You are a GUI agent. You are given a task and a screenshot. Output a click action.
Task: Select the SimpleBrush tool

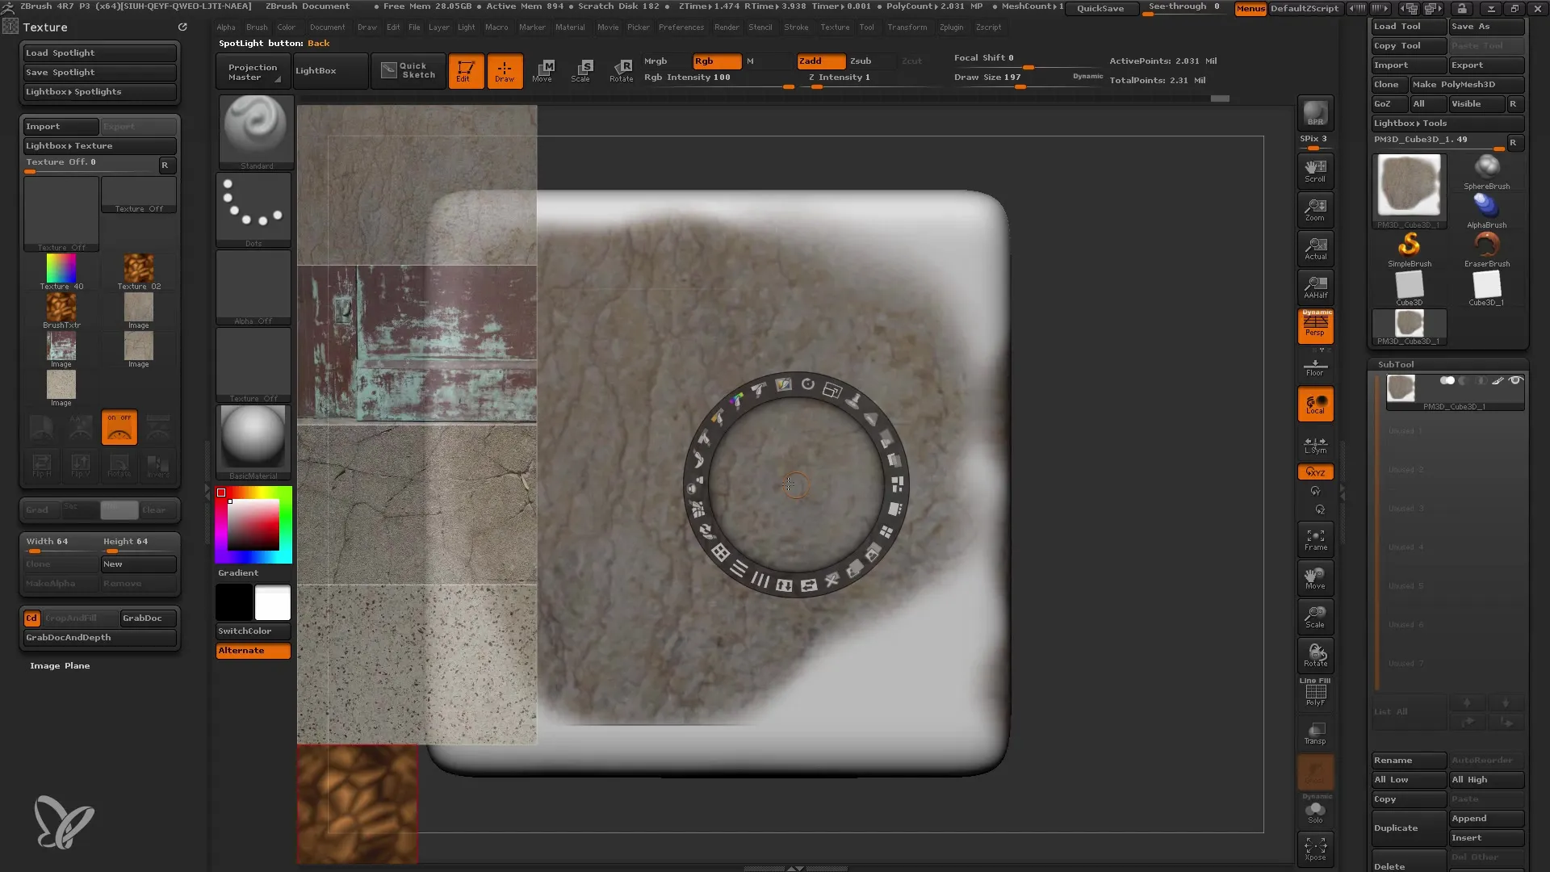coord(1410,249)
